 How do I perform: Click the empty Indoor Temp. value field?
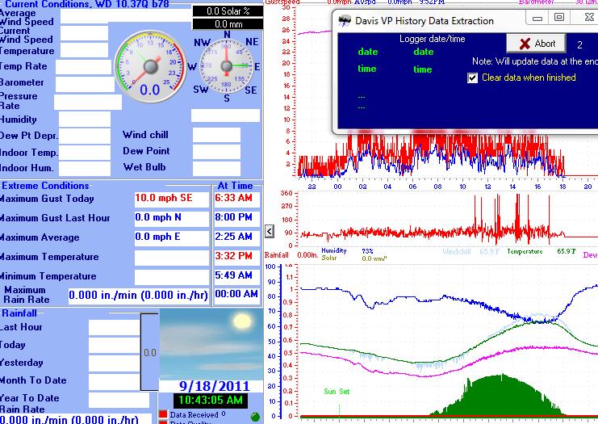(x=85, y=153)
